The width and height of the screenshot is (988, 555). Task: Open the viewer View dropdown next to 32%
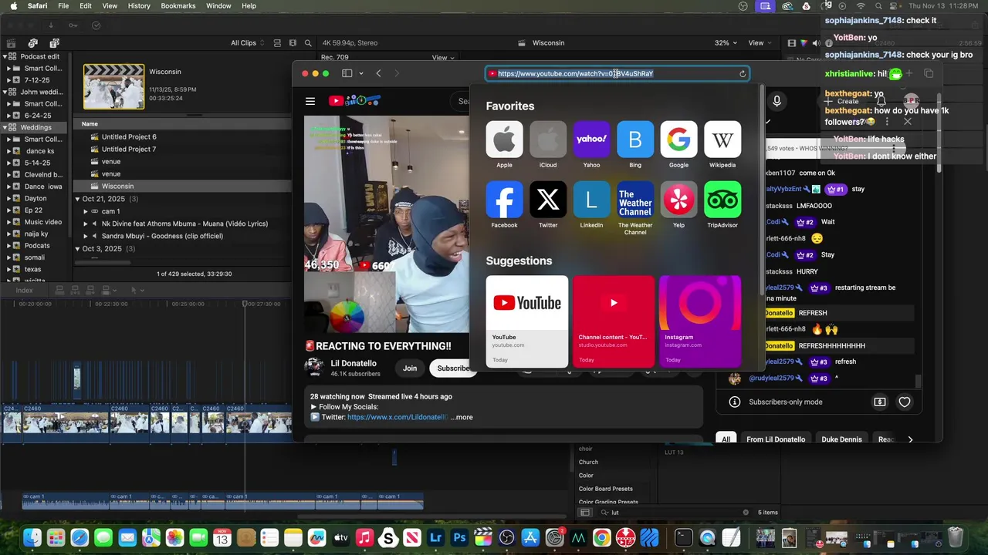pos(760,43)
